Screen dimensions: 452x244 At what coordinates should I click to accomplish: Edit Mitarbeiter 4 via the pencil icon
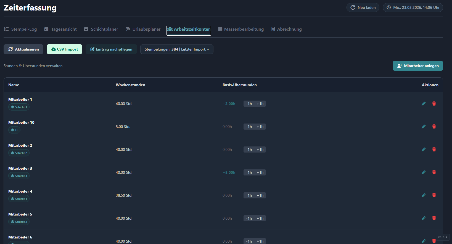424,195
